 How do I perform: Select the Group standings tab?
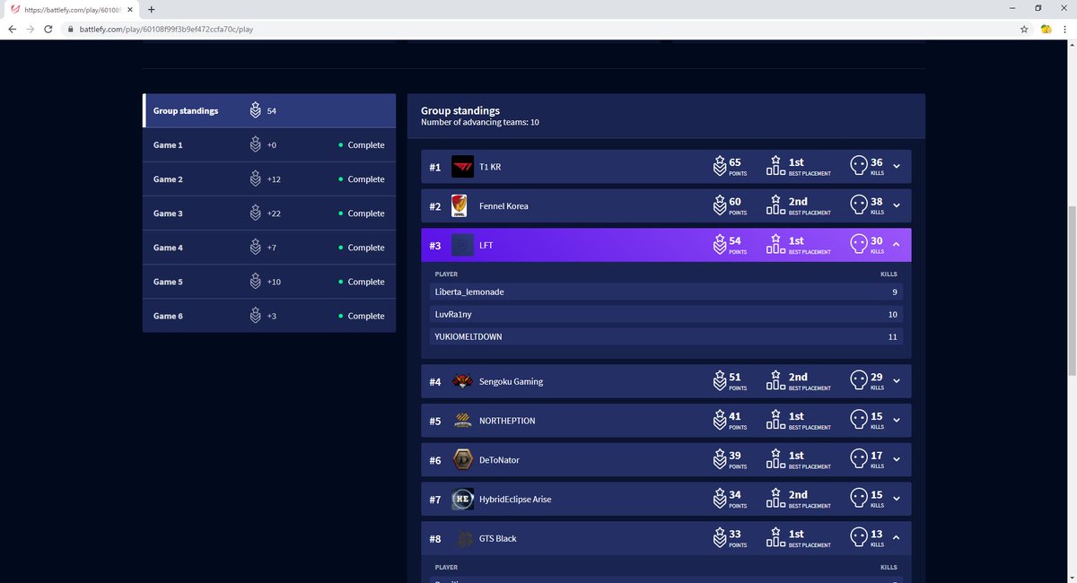tap(269, 110)
